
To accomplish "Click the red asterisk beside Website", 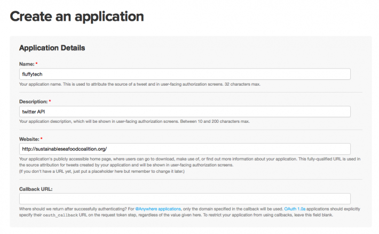I will tap(42, 139).
